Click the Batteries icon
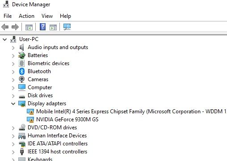 (22, 55)
